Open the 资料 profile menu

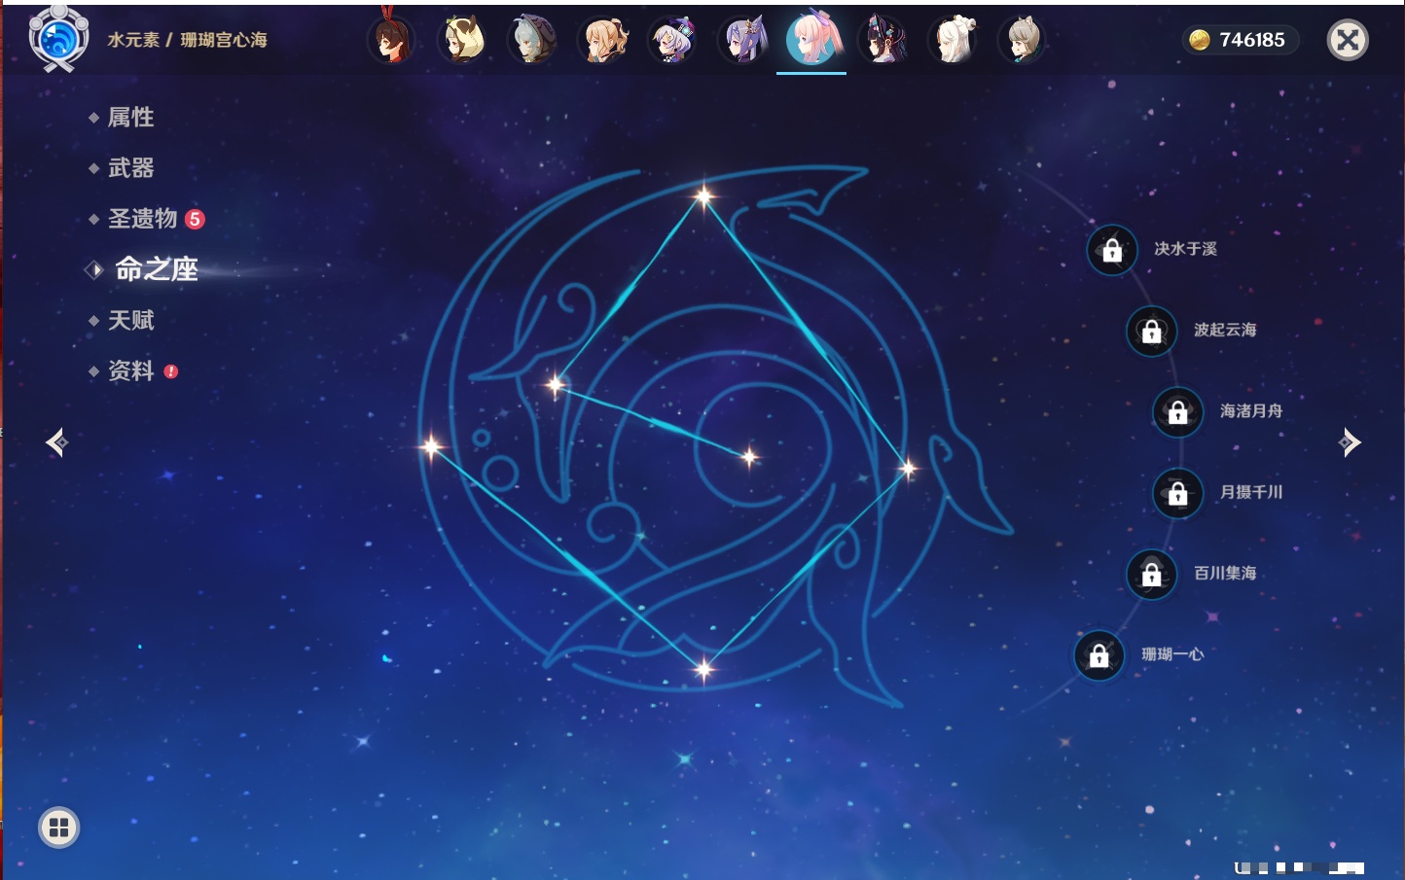130,371
